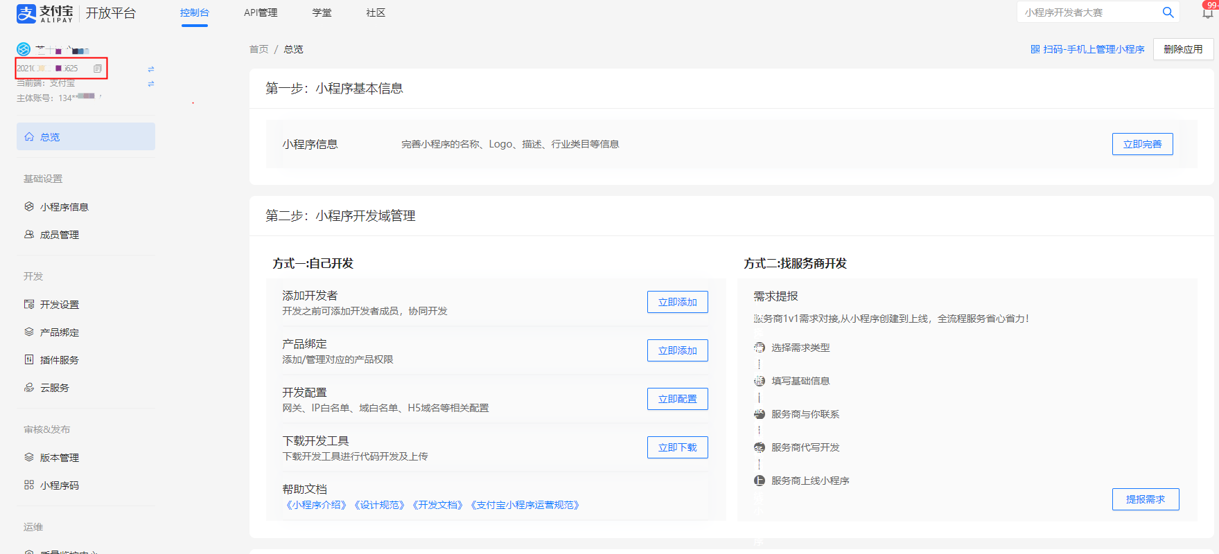Click the 填写基础信息 step icon

pyautogui.click(x=760, y=381)
